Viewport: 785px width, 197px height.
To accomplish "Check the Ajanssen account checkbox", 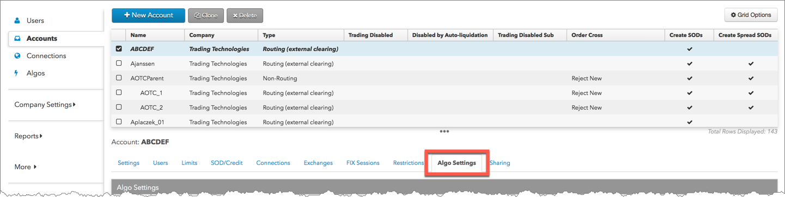I will tap(119, 63).
